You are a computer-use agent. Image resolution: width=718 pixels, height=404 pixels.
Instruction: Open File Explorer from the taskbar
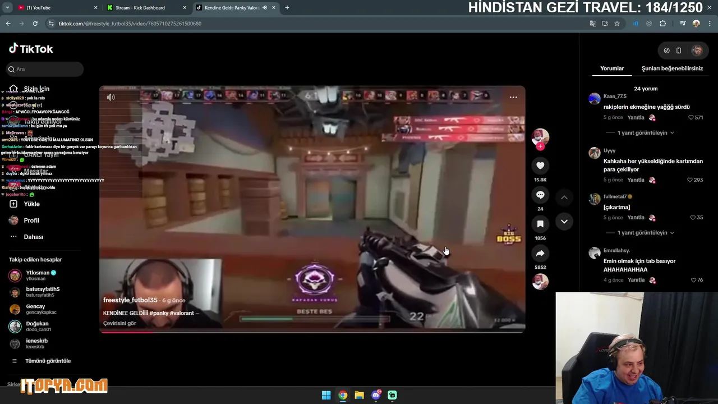pyautogui.click(x=359, y=395)
